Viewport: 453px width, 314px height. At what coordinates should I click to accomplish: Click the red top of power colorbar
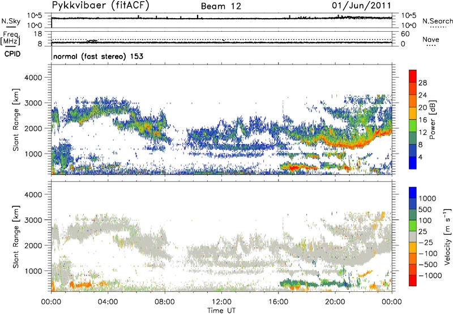(x=413, y=76)
